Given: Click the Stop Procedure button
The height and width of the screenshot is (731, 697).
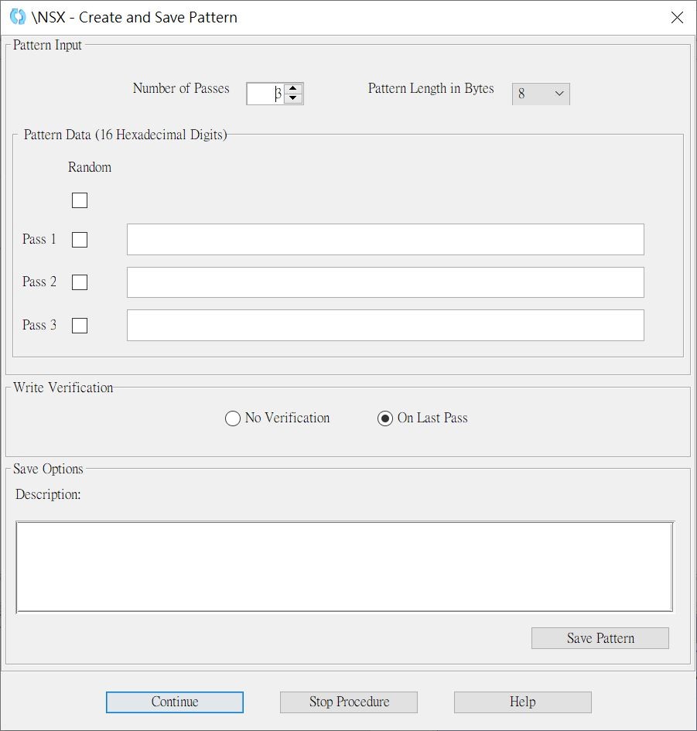Looking at the screenshot, I should tap(349, 702).
